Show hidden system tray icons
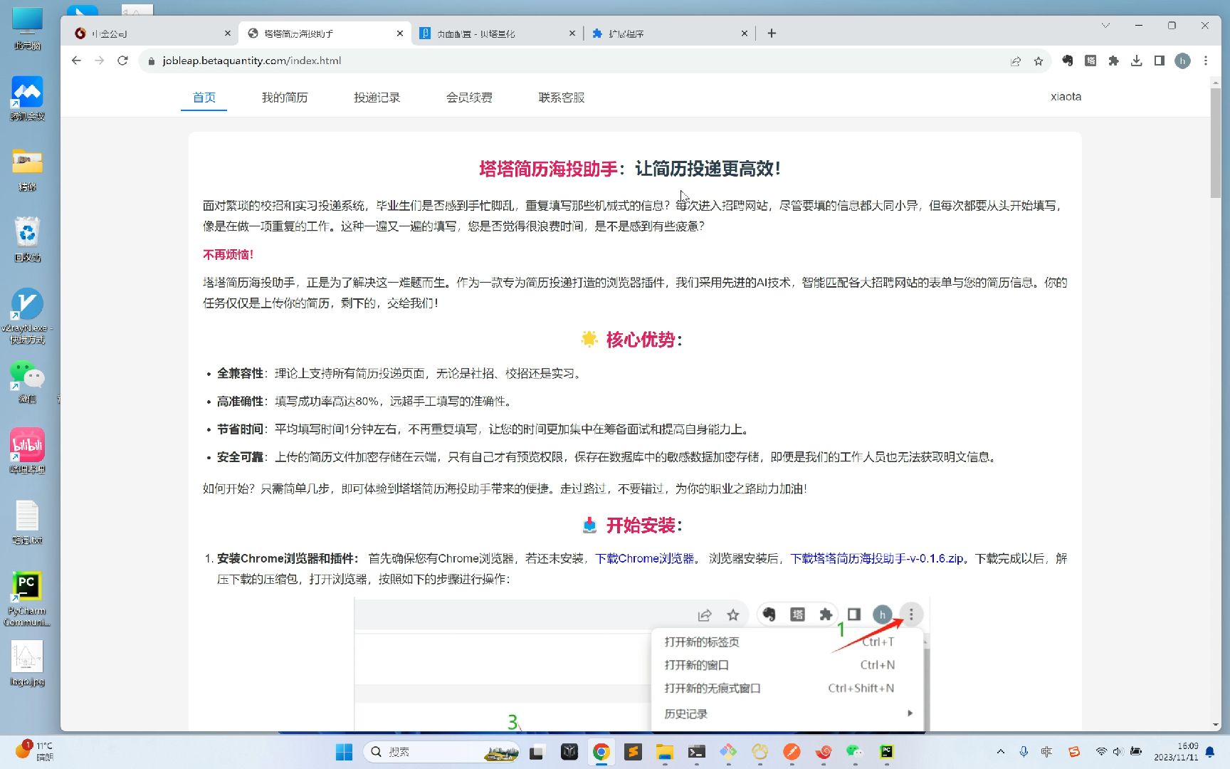This screenshot has height=769, width=1230. pos(1001,752)
